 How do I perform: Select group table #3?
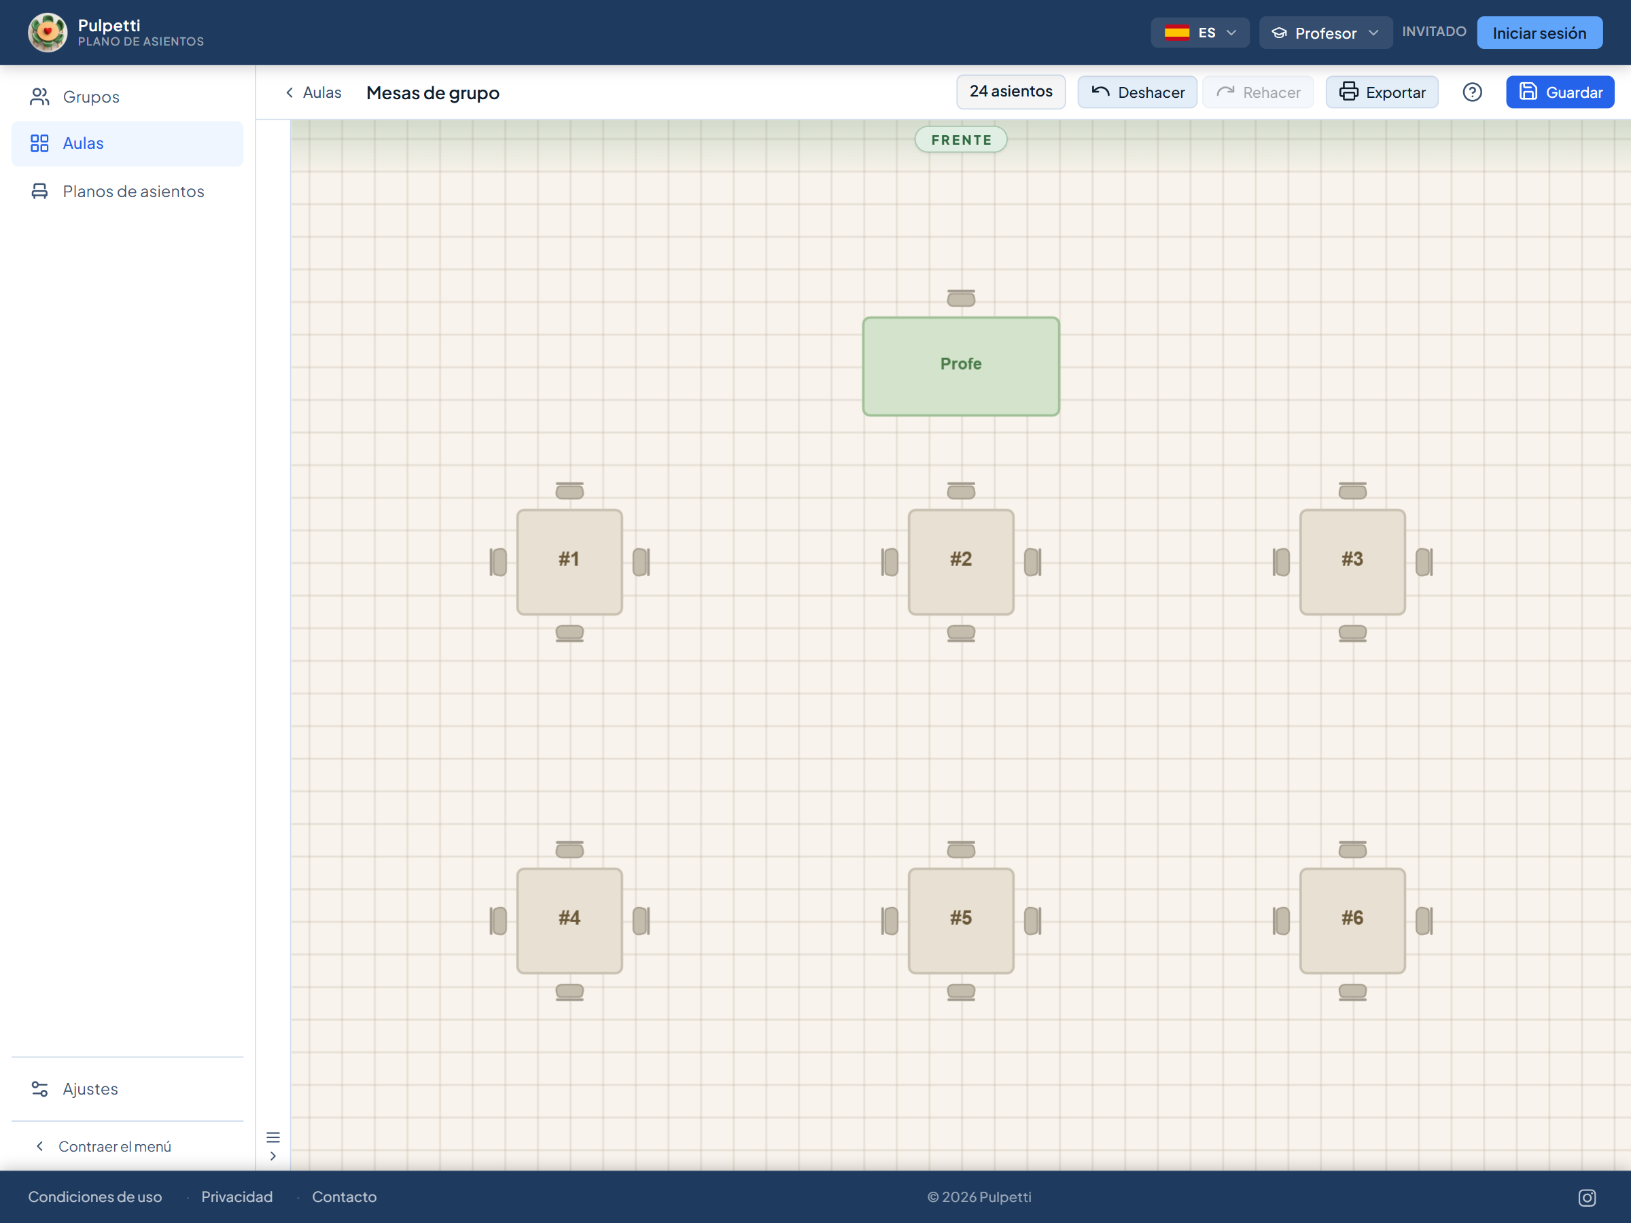[x=1352, y=562]
